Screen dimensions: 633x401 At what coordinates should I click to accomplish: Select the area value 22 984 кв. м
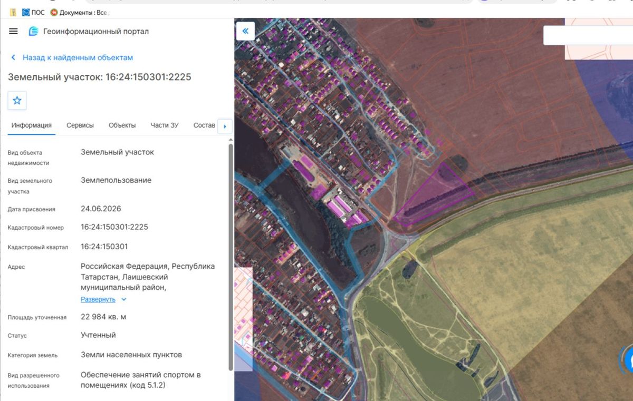click(x=103, y=317)
